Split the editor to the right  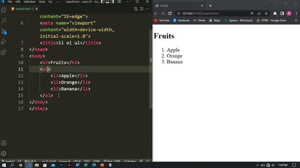click(142, 9)
